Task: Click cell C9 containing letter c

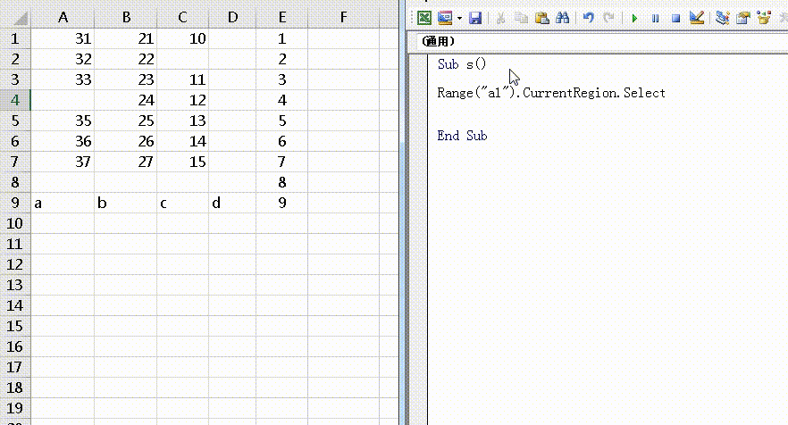Action: tap(182, 203)
